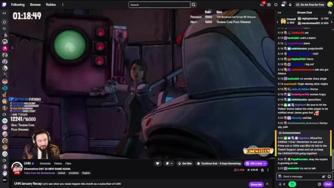Click the Hayles3102 username in chat
This screenshot has width=334, height=188.
[298, 59]
